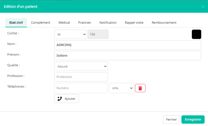Expand the Qualité dropdown showing Assuré
208x126 pixels.
click(81, 66)
